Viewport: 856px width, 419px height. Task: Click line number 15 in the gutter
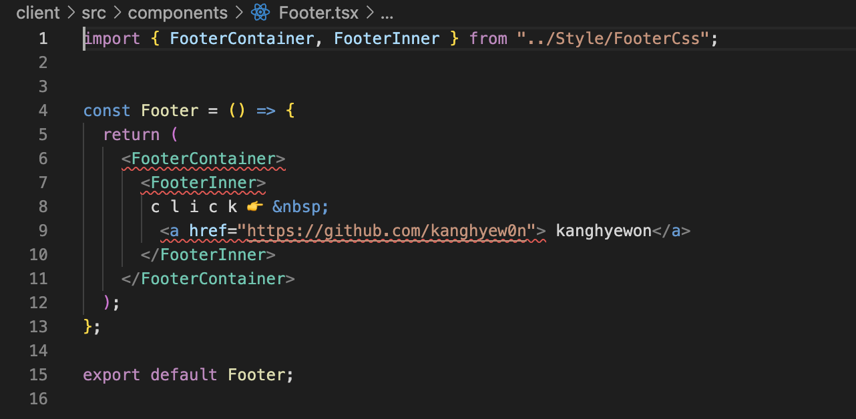[39, 375]
